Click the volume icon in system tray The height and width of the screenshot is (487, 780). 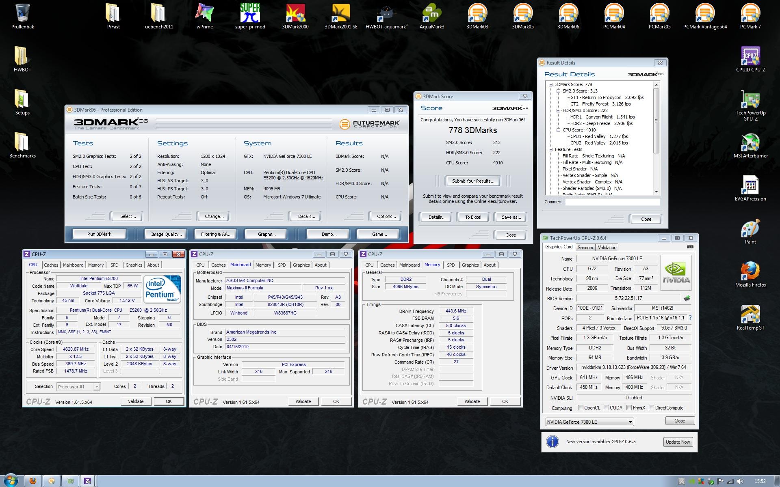(740, 482)
